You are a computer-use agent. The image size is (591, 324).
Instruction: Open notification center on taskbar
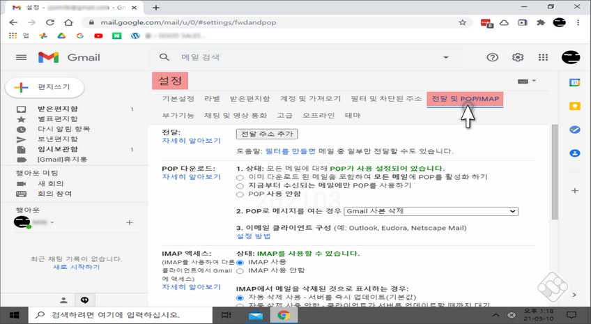[571, 315]
